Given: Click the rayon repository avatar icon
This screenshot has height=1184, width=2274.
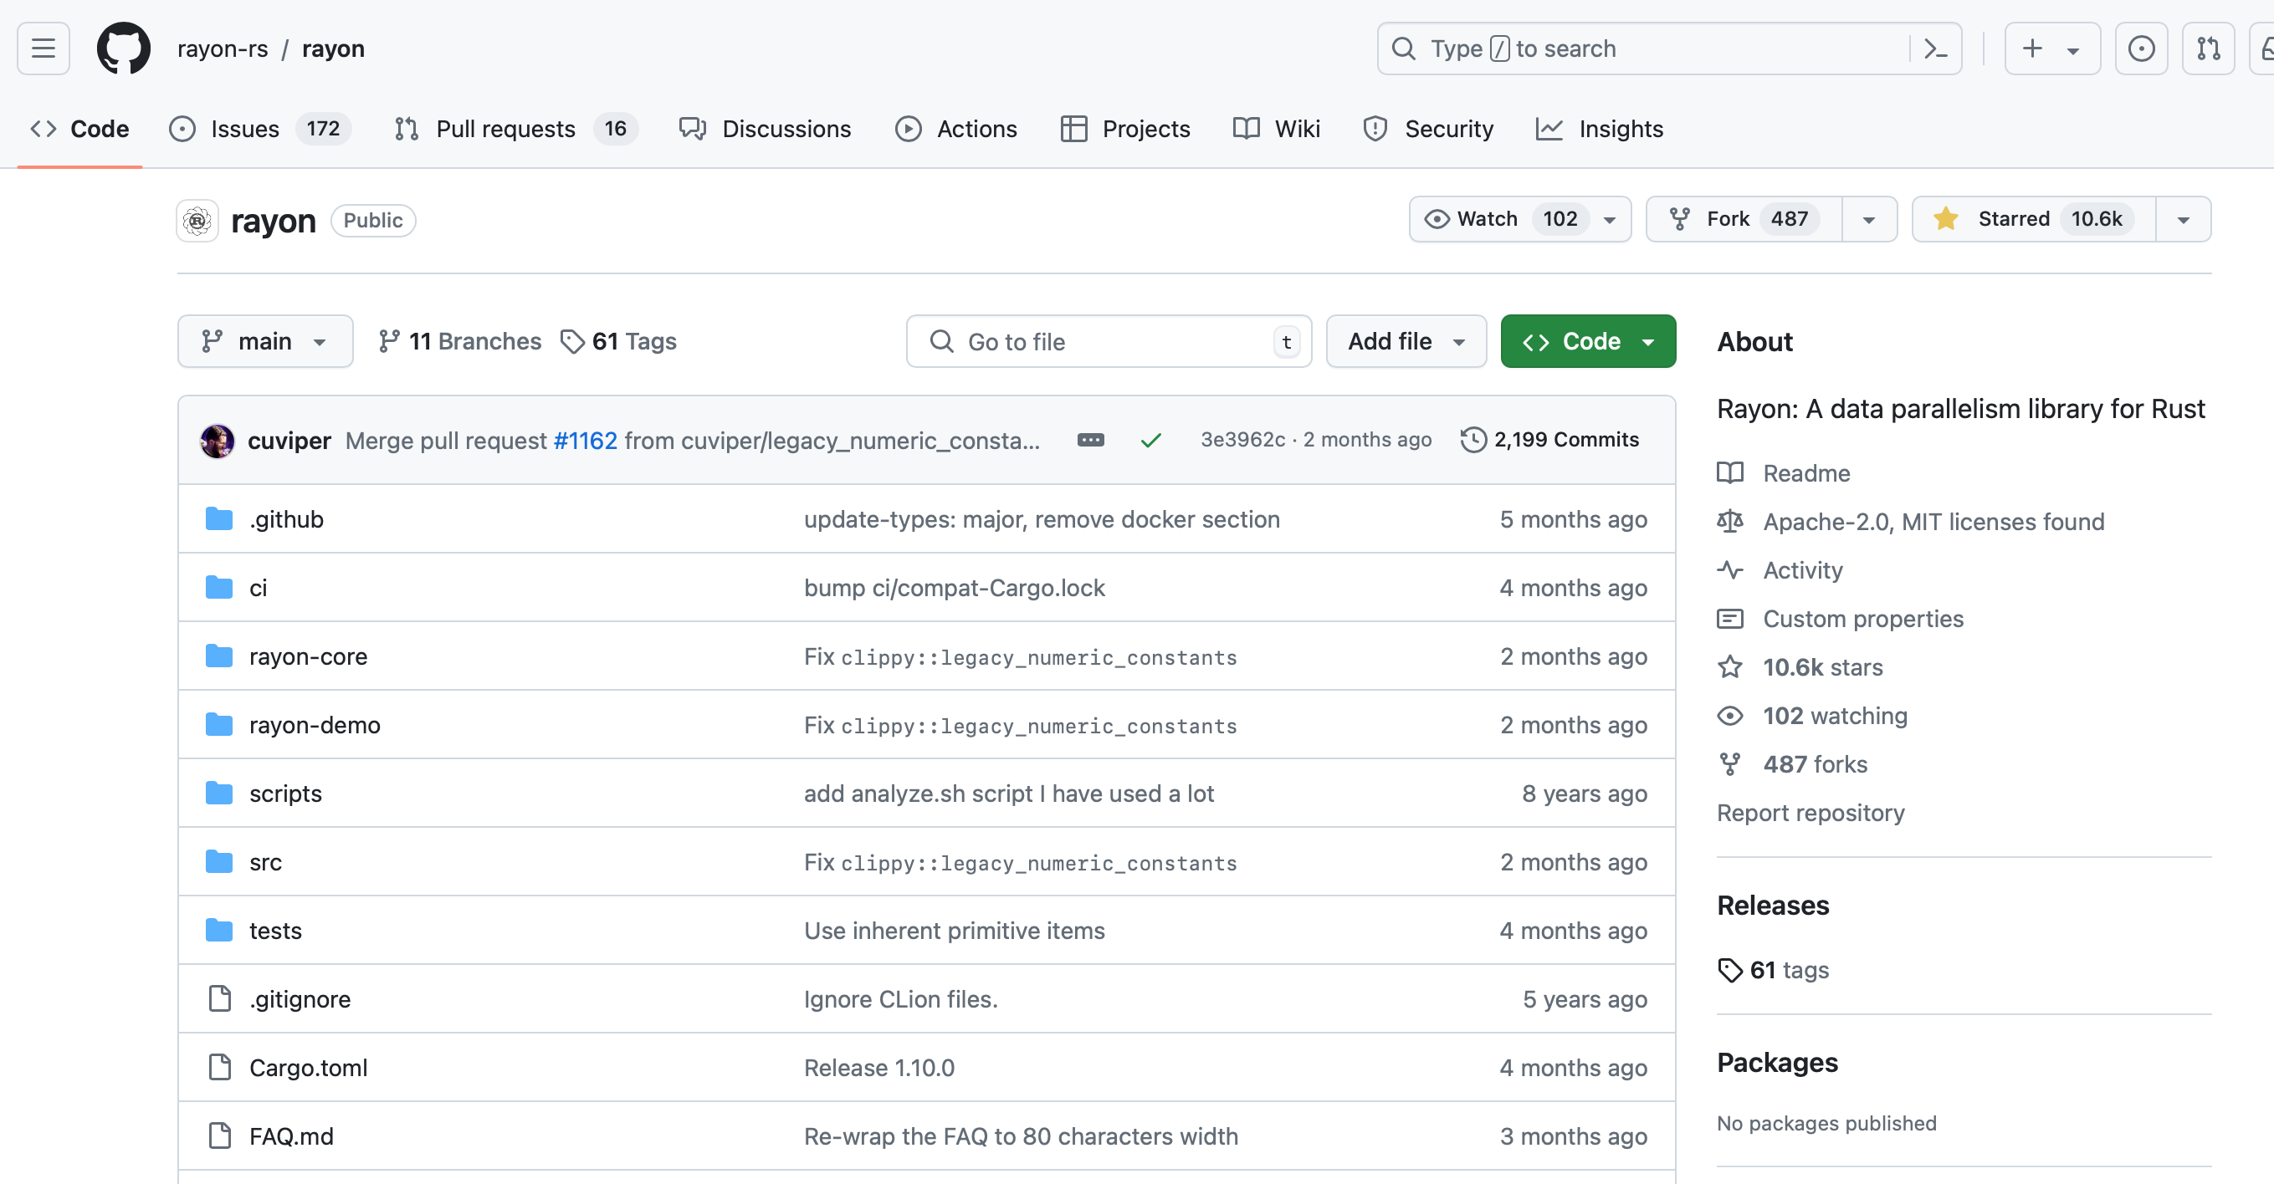Looking at the screenshot, I should [197, 221].
